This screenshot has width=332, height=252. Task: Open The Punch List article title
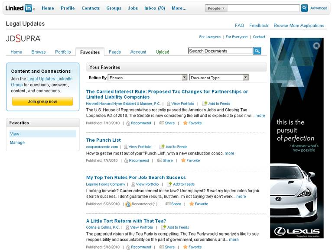click(103, 140)
